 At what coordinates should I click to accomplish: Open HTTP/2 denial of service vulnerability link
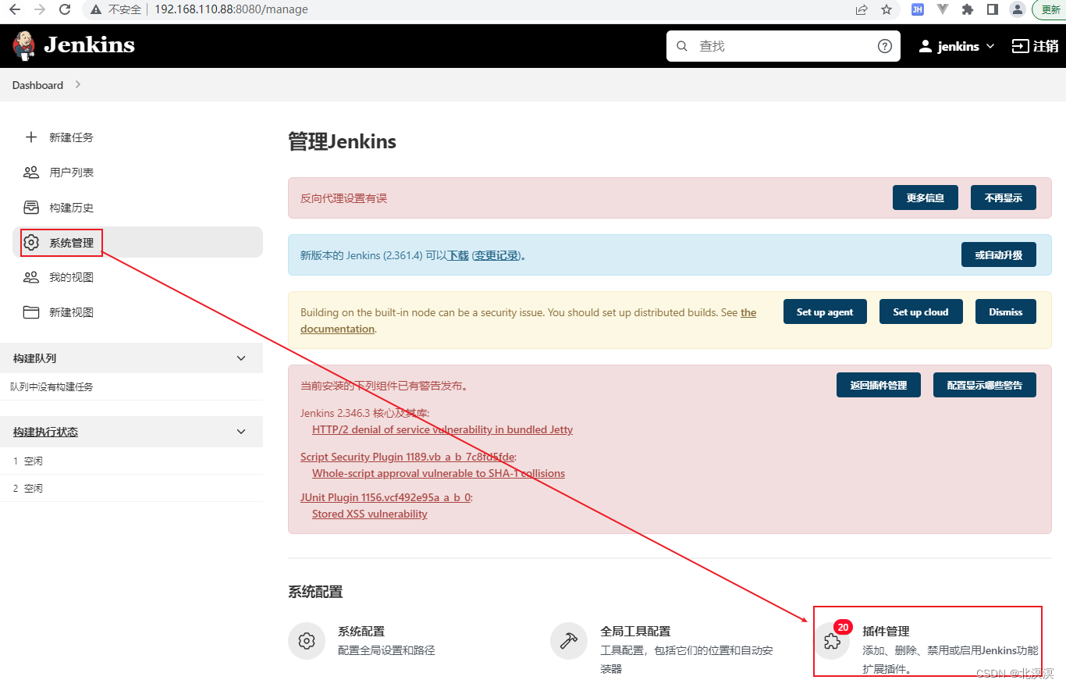442,429
